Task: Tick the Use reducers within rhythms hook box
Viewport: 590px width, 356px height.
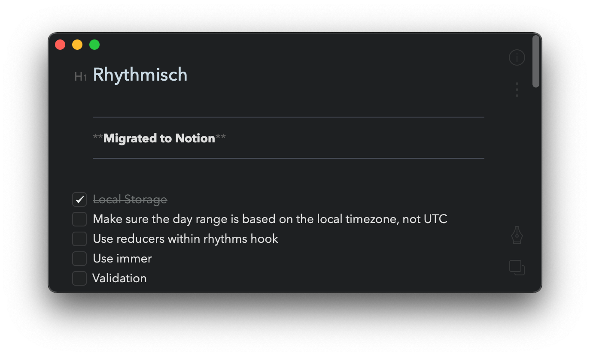Action: pos(79,239)
